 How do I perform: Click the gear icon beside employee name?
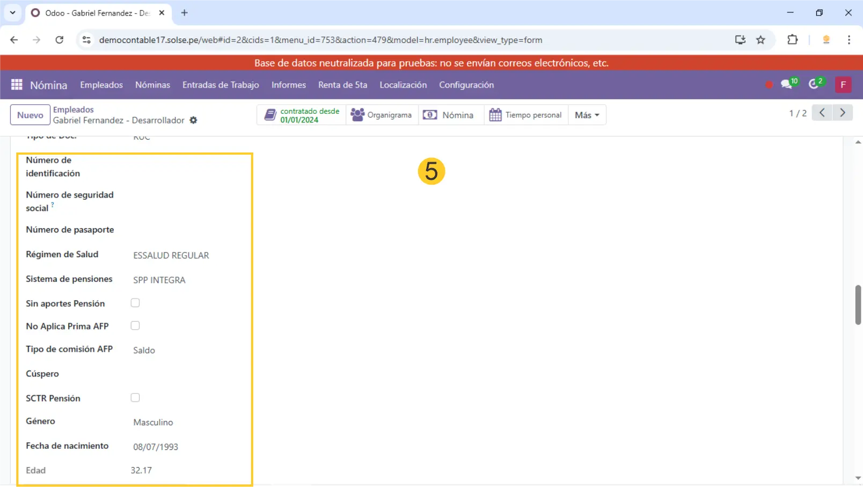193,120
